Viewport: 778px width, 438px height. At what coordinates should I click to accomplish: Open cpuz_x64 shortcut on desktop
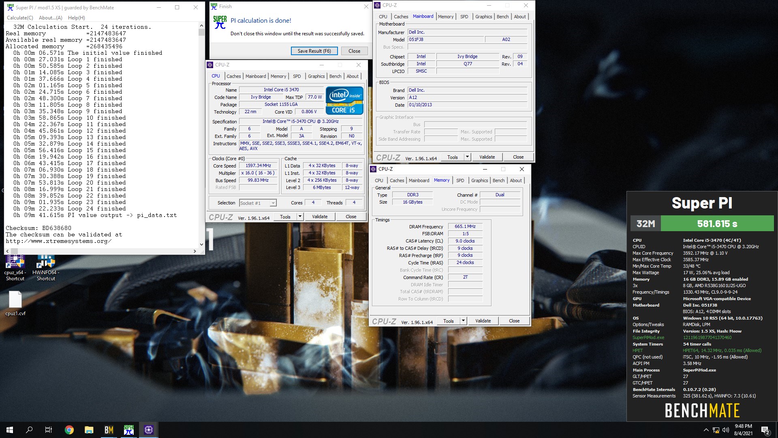(x=15, y=268)
